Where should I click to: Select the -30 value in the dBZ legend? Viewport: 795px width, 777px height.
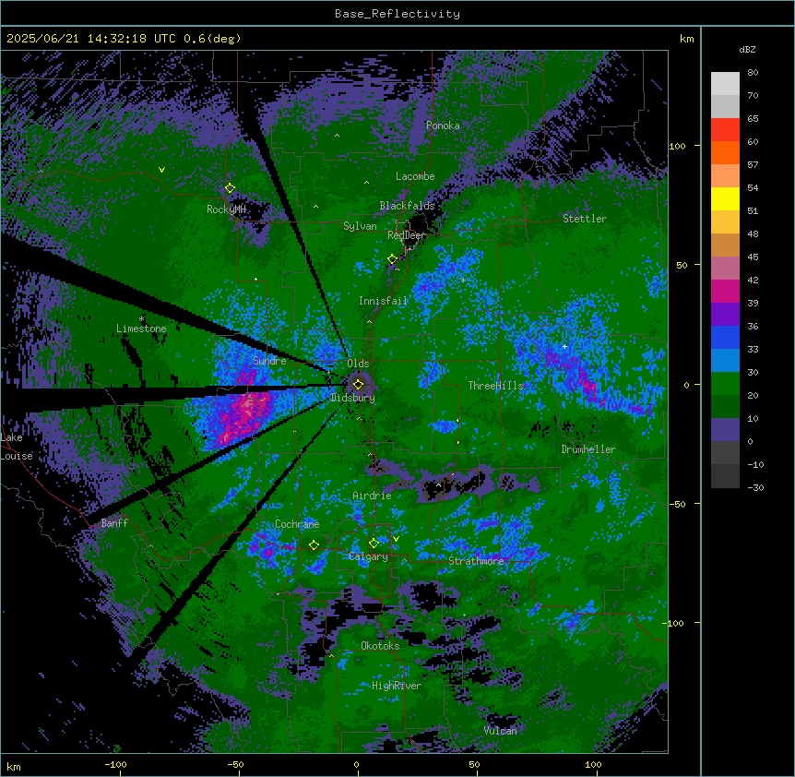[755, 488]
